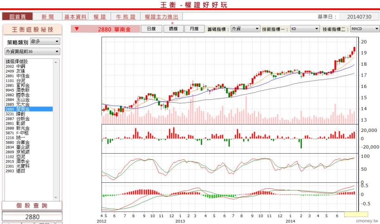This screenshot has width=380, height=224.
Task: Select 2884 玉山金 in the stock list
Action: pyautogui.click(x=29, y=100)
